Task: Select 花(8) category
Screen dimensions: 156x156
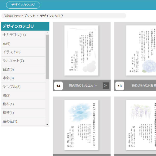Action: tap(23, 44)
